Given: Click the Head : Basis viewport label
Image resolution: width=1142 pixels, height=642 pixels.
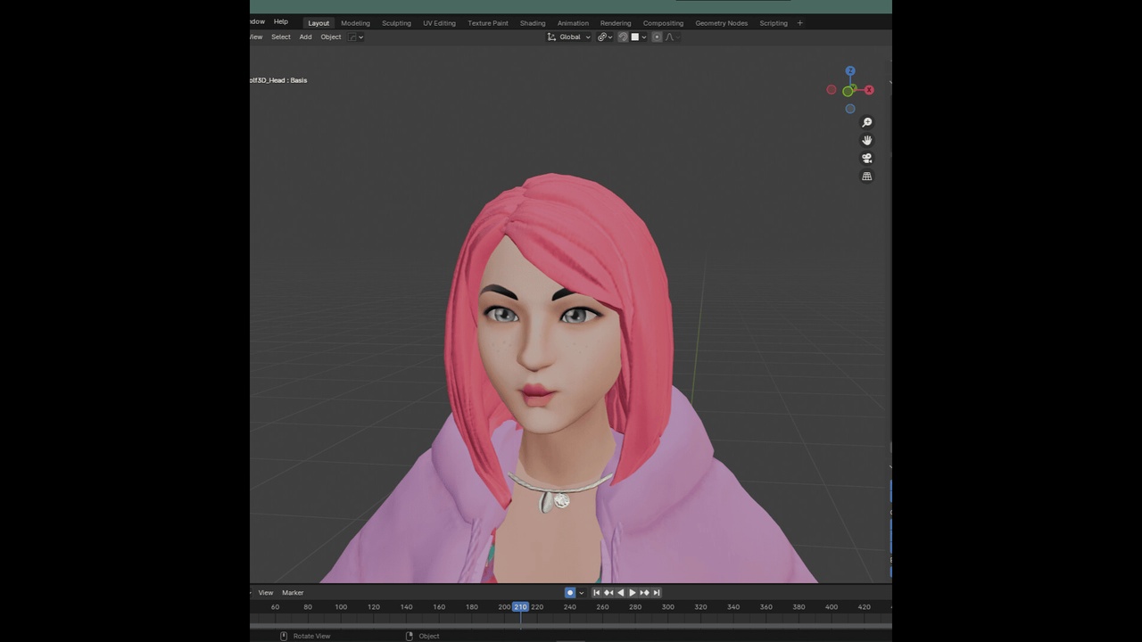Looking at the screenshot, I should point(278,80).
